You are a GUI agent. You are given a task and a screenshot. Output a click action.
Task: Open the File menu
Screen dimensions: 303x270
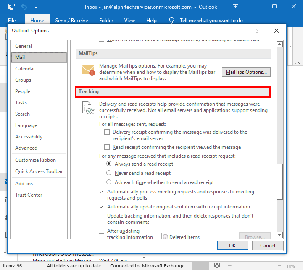[12, 21]
